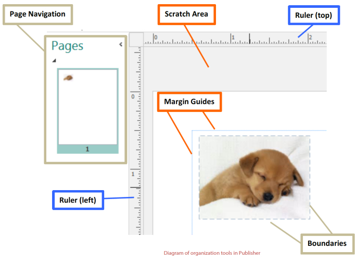This screenshot has width=355, height=261.
Task: Click the Ruler (top) callout label
Action: click(x=314, y=16)
